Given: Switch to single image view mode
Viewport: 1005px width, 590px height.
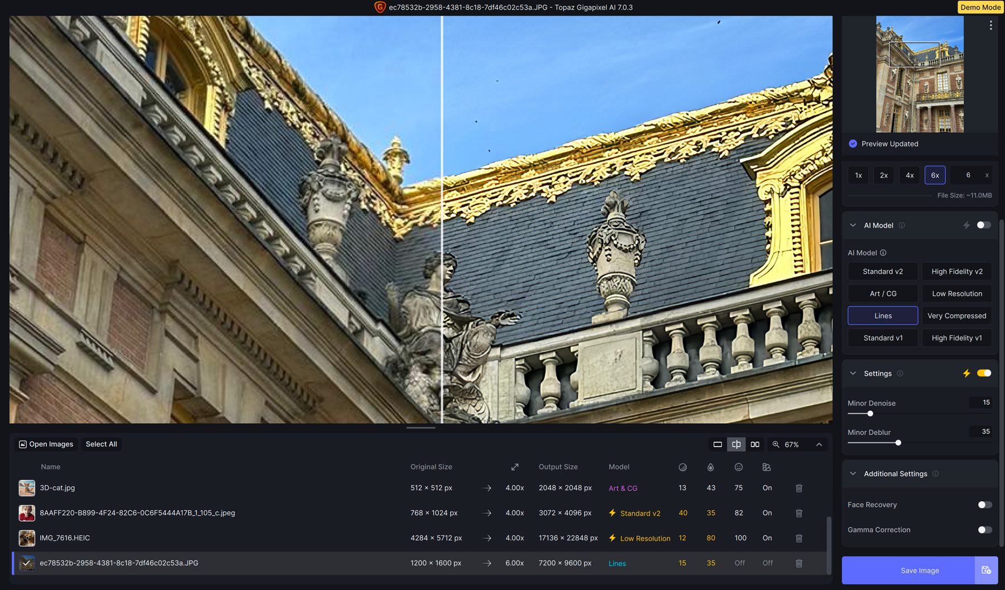Looking at the screenshot, I should (717, 444).
